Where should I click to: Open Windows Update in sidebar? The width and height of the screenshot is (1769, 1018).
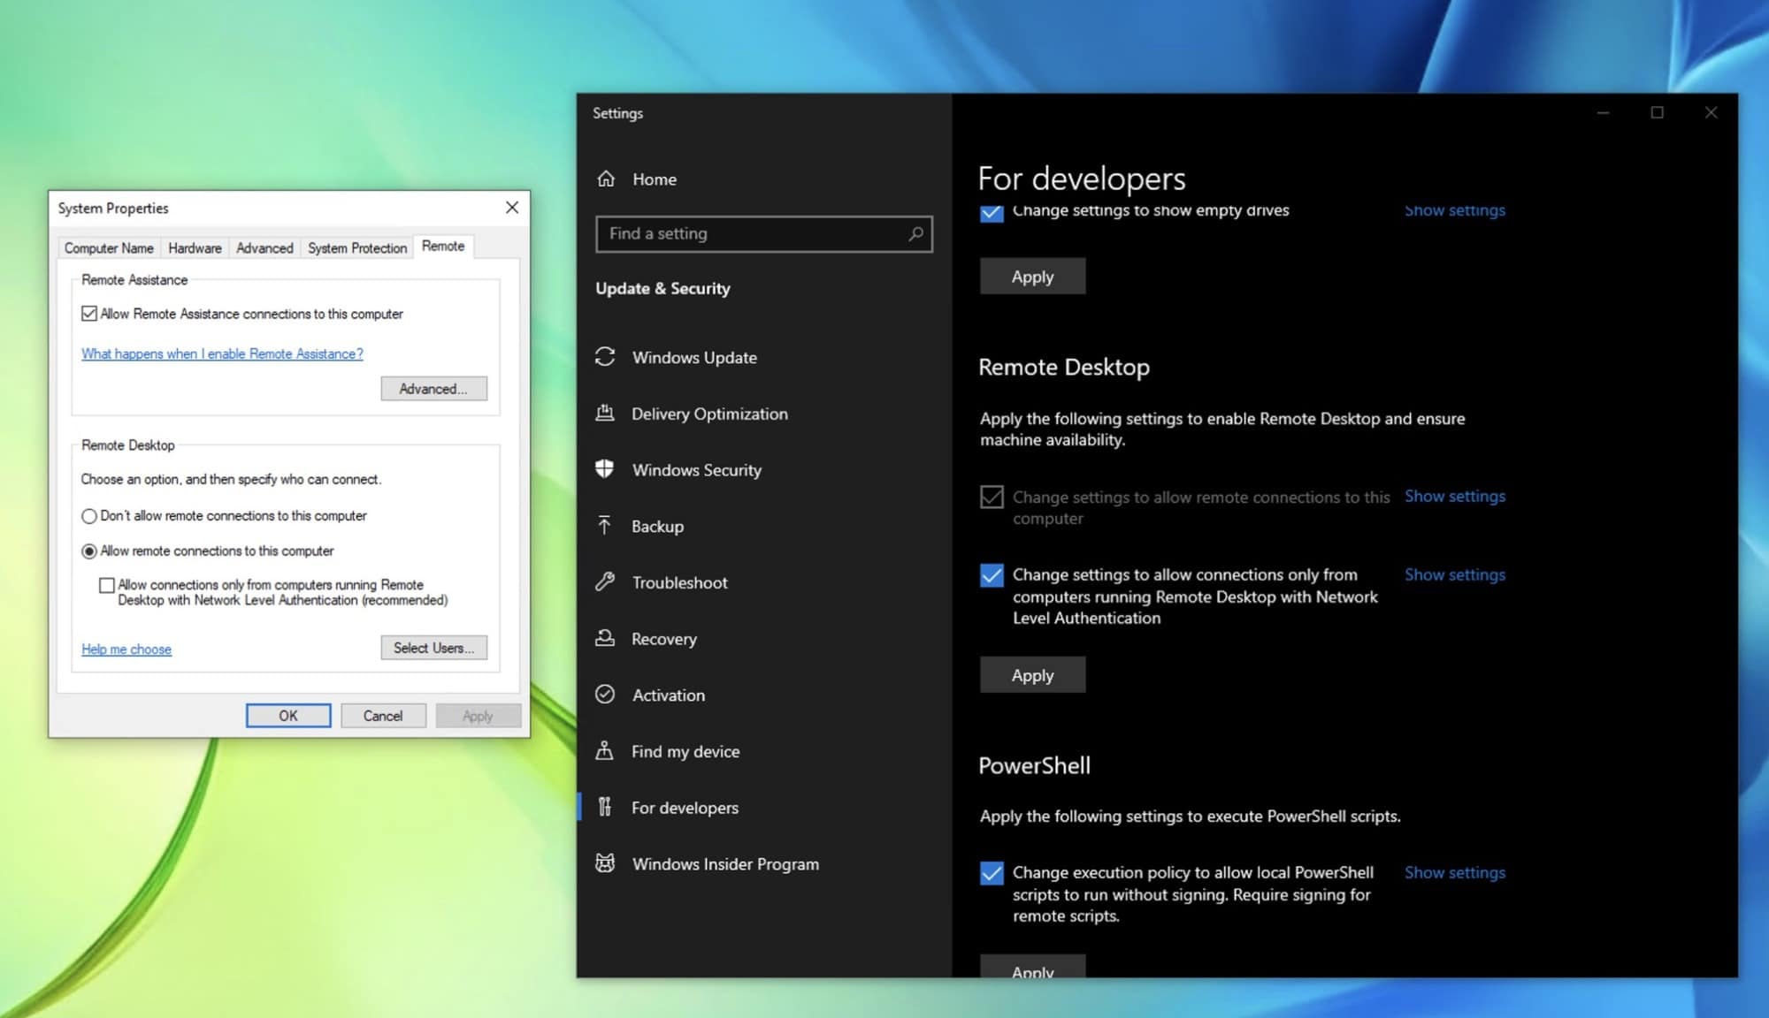tap(763, 357)
